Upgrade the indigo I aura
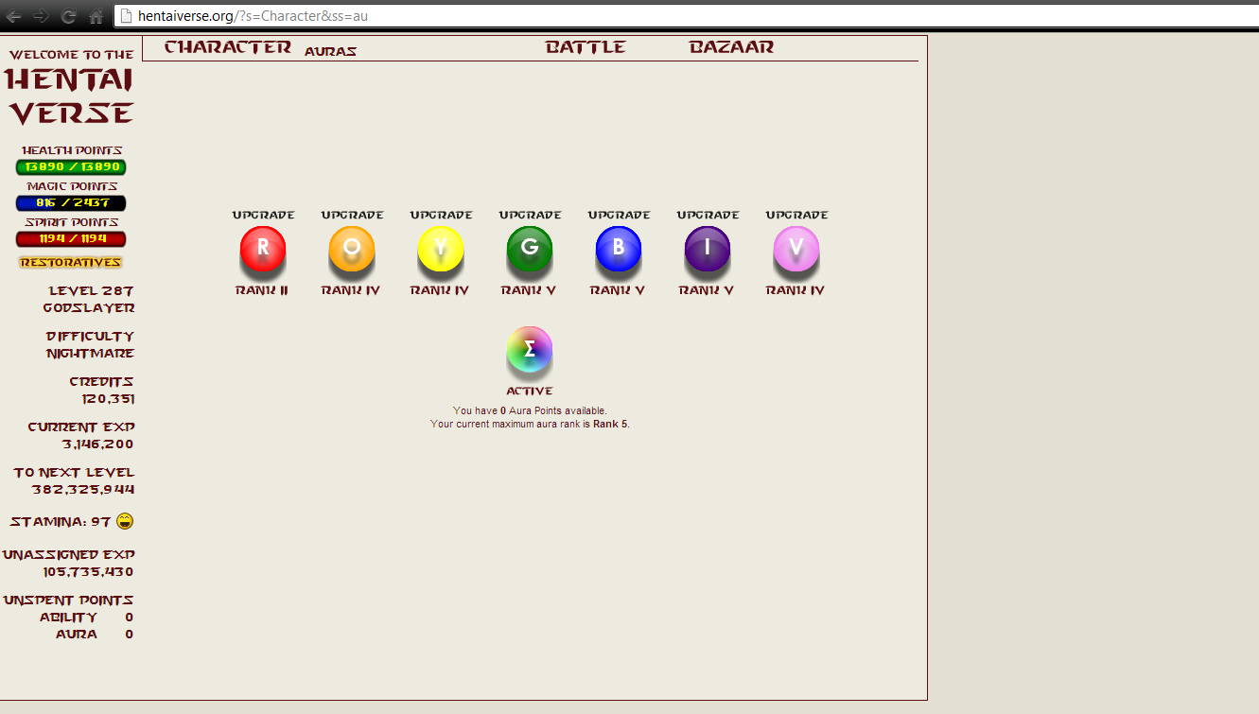Screen dimensions: 1259x714 point(708,215)
